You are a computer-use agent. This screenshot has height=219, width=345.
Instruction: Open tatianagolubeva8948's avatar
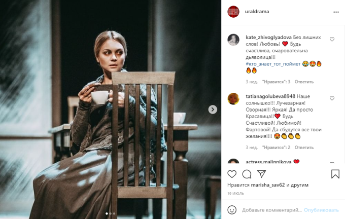tap(233, 98)
